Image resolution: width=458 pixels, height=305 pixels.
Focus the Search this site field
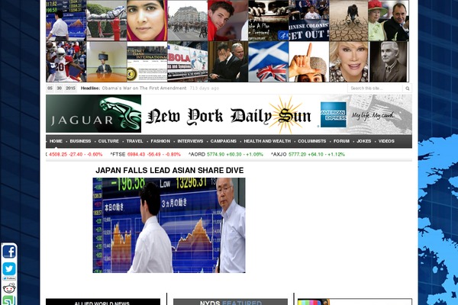coord(375,88)
